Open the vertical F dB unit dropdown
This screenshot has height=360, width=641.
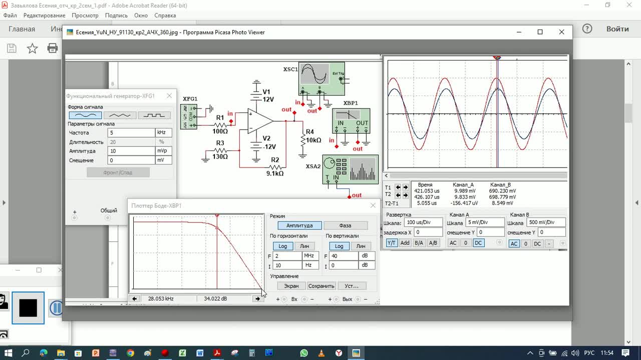367,255
